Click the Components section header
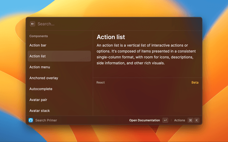The image size is (228, 142). [x=38, y=36]
